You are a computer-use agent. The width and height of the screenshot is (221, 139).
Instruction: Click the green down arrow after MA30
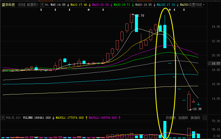click(x=133, y=5)
